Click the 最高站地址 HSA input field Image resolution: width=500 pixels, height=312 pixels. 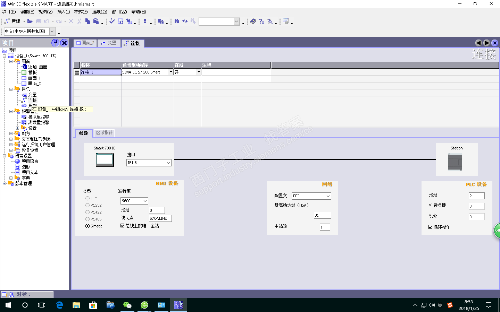click(x=322, y=215)
